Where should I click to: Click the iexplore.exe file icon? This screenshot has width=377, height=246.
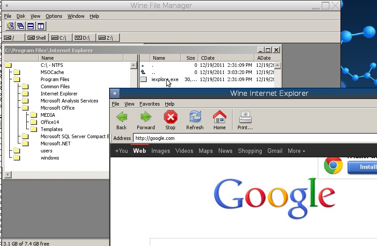tap(143, 79)
